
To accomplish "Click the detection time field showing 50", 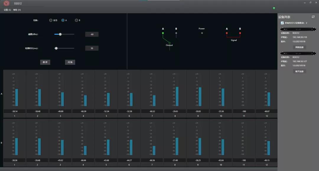I will (x=92, y=48).
